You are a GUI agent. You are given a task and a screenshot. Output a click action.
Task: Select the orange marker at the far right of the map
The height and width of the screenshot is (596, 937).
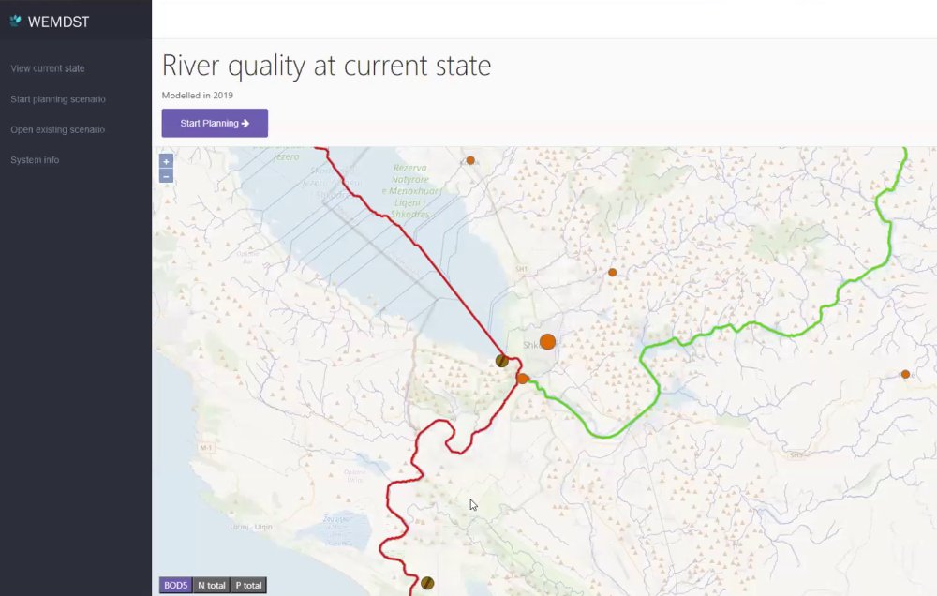[905, 374]
